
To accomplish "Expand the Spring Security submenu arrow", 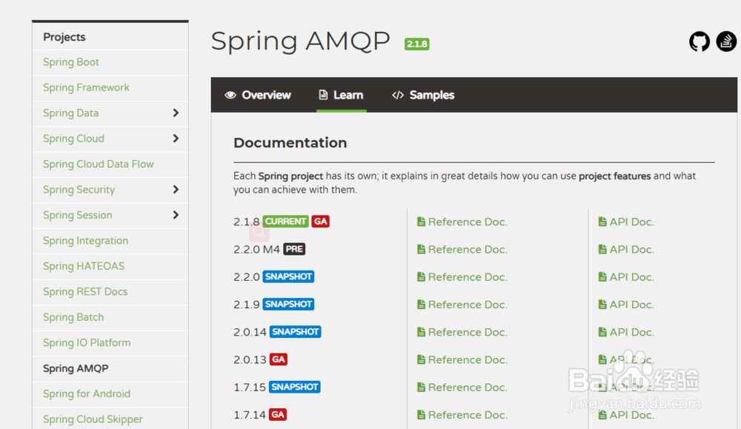I will pos(176,190).
